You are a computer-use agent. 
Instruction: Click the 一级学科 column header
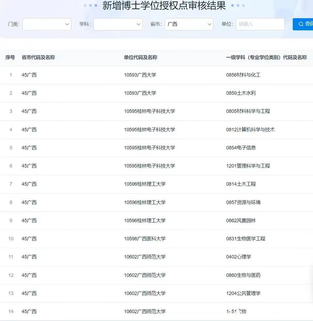click(x=266, y=57)
